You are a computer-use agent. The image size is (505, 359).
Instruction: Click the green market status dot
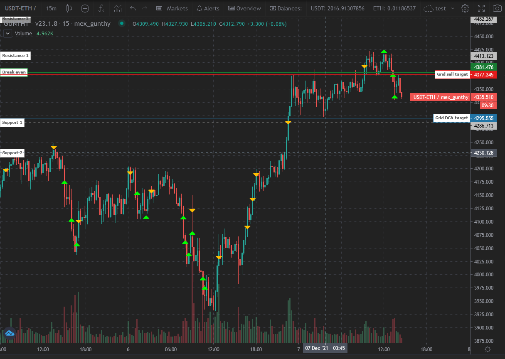[x=122, y=24]
